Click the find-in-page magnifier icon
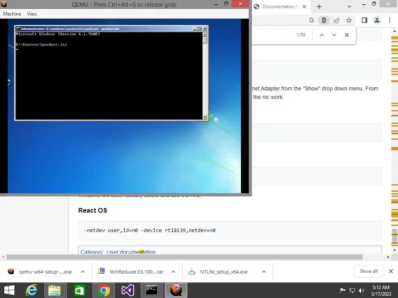Screen dimensions: 398x298 pyautogui.click(x=324, y=20)
